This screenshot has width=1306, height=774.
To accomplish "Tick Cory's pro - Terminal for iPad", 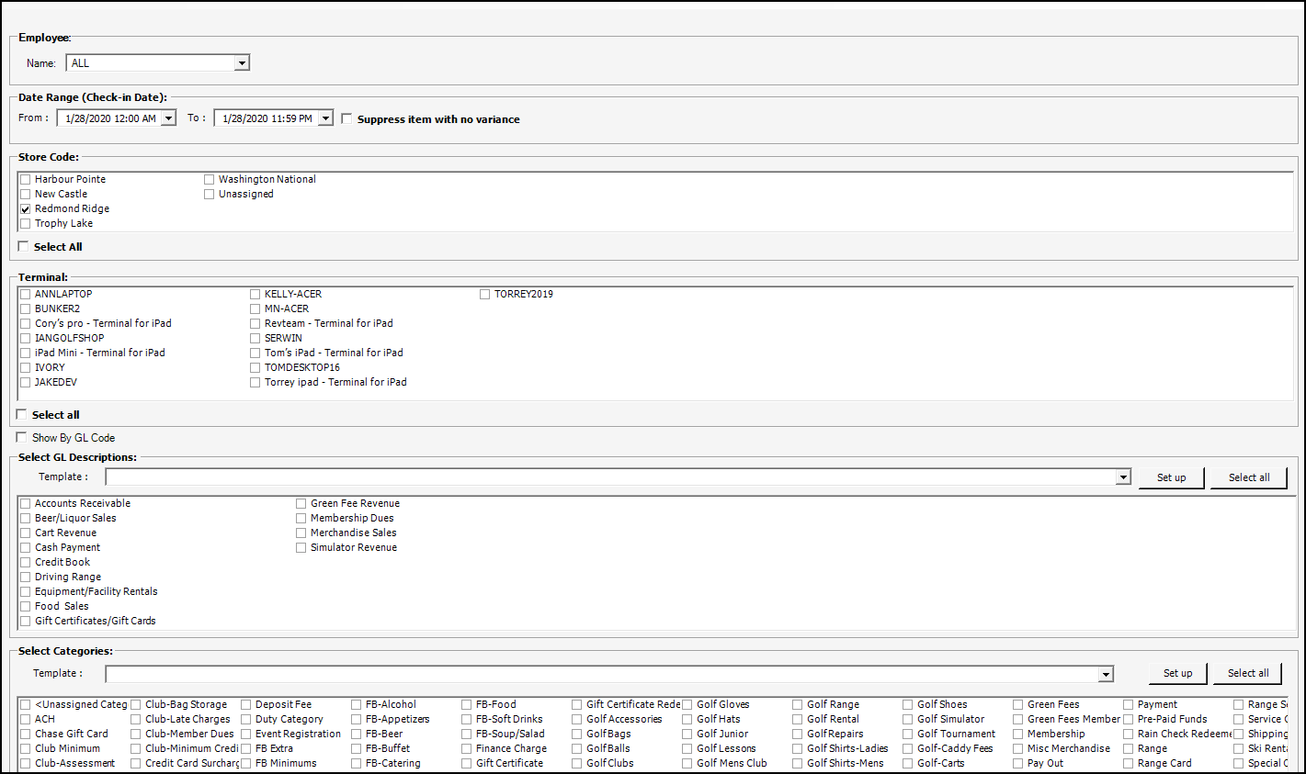I will point(26,324).
